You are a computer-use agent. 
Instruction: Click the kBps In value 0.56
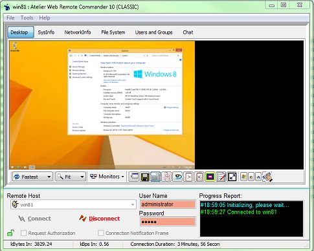pos(104,244)
